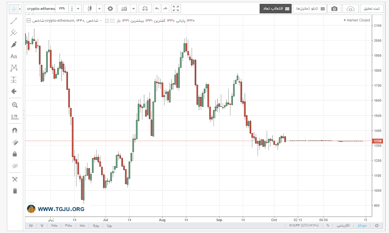Select the ruler measure tool
This screenshot has height=233, width=389.
(x=15, y=117)
